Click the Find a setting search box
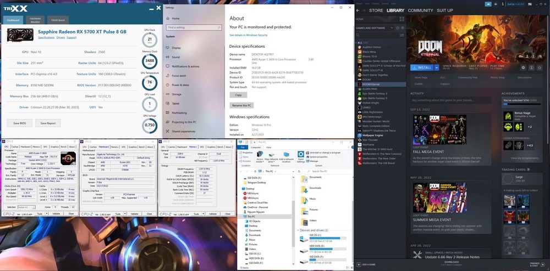Viewport: 550px width, 271px height. 194,27
